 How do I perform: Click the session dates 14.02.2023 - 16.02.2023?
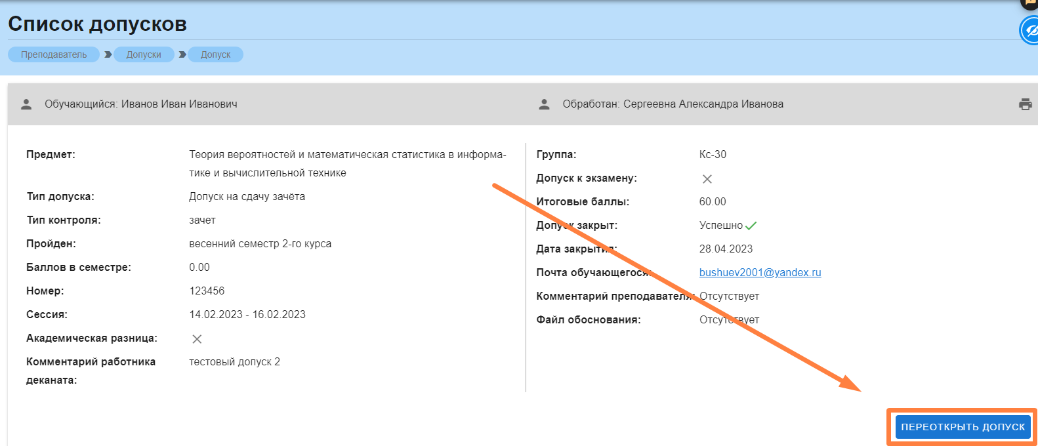pos(247,315)
